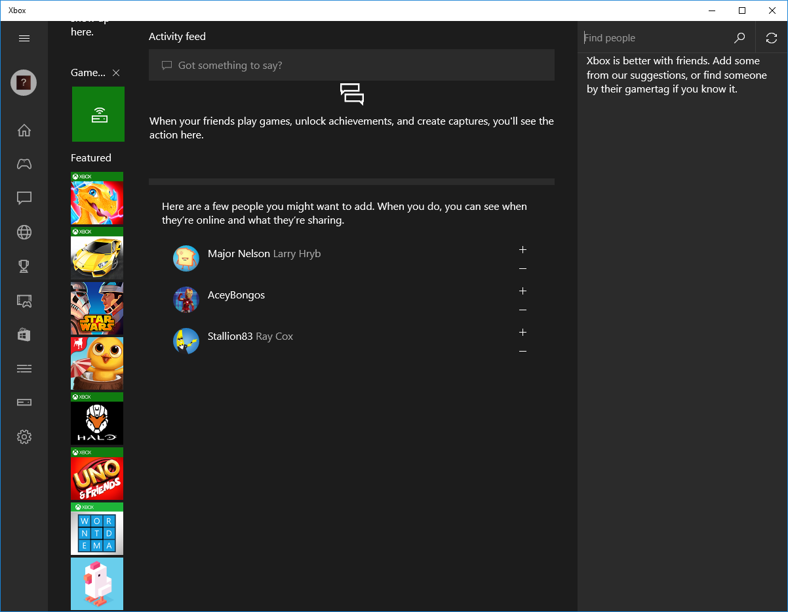Maximize the Xbox window
The width and height of the screenshot is (788, 612).
point(742,10)
